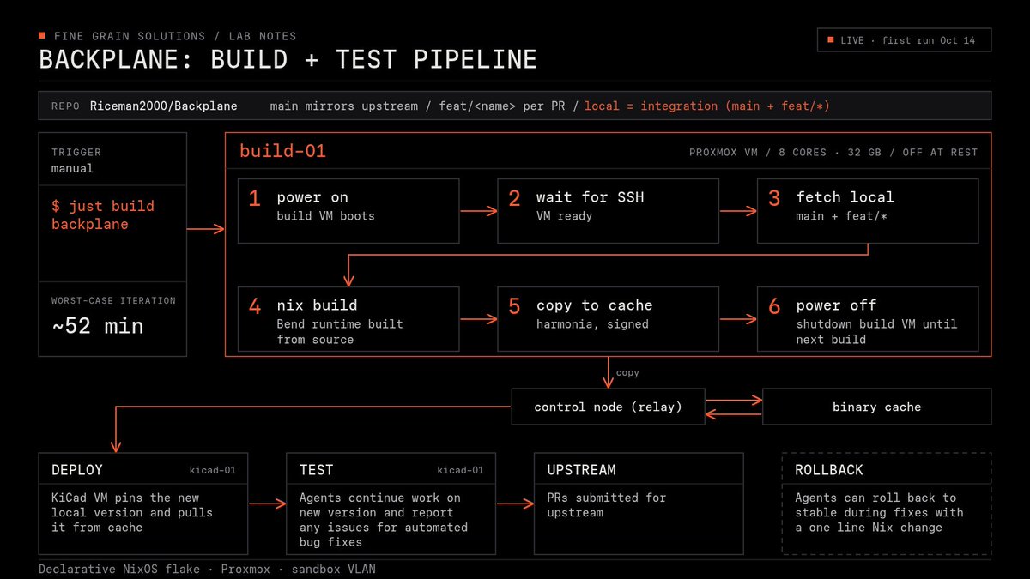Image resolution: width=1030 pixels, height=579 pixels.
Task: Click the 'ROLLBACK' card heading
Action: [829, 470]
